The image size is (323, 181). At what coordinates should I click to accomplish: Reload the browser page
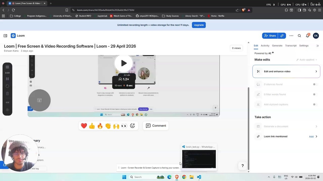[x=13, y=10]
